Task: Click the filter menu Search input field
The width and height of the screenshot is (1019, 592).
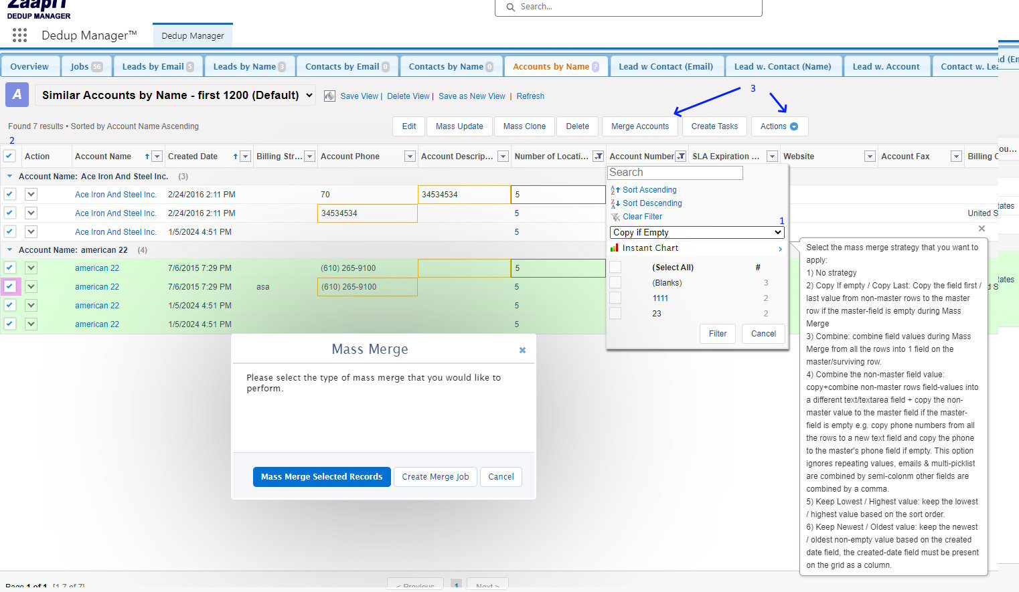Action: pos(675,173)
